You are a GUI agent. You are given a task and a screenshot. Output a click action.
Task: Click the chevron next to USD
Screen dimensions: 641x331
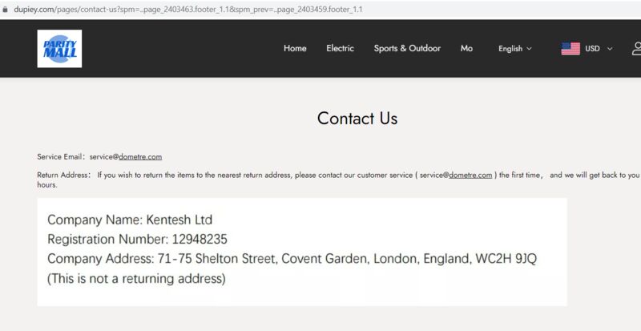click(x=610, y=49)
